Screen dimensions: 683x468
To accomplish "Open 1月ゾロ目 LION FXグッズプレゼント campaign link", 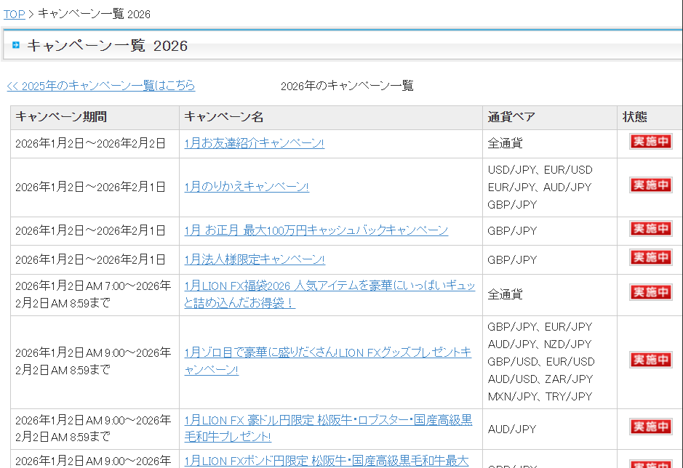I will point(327,352).
